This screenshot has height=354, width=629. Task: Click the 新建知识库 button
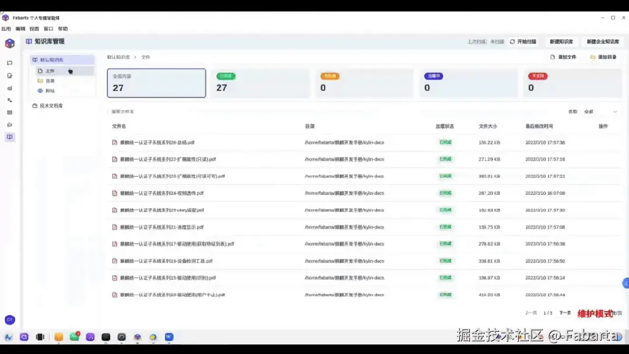coord(561,41)
